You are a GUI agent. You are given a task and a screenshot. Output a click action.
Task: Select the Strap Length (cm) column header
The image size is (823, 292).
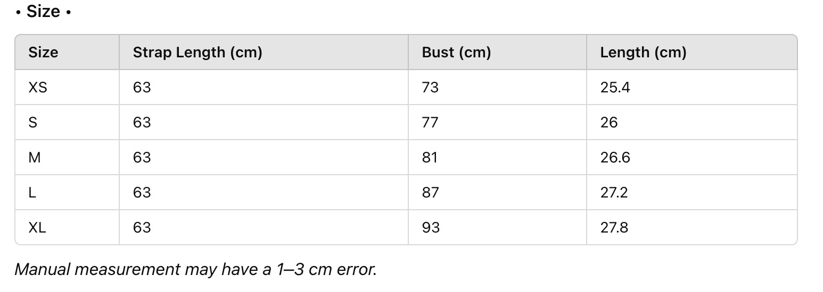click(x=197, y=53)
